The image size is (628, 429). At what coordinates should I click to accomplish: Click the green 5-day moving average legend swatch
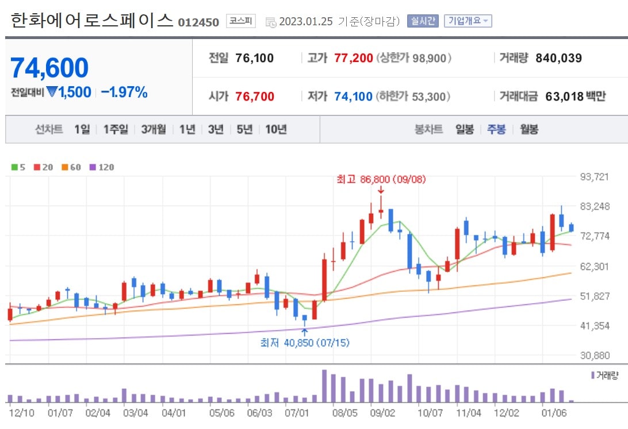(14, 167)
